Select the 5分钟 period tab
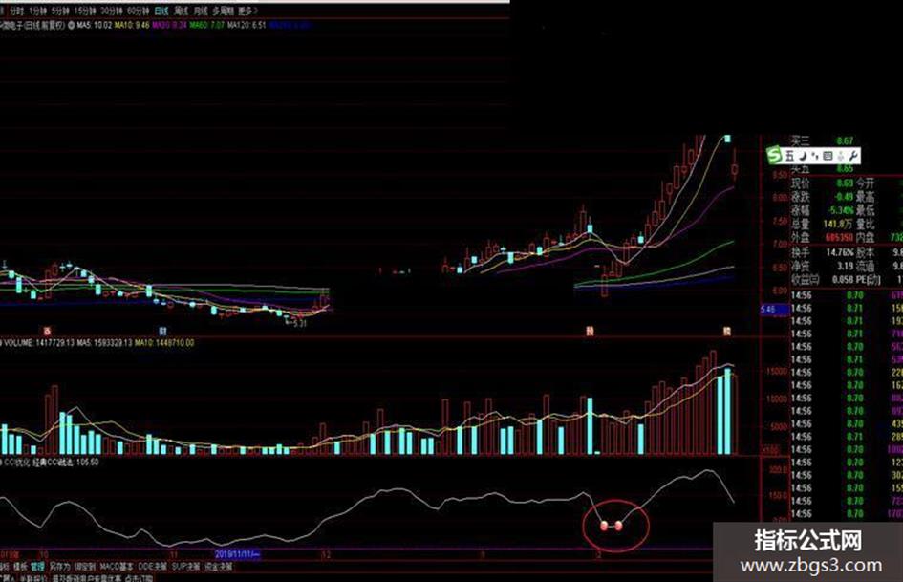This screenshot has width=903, height=582. 60,11
